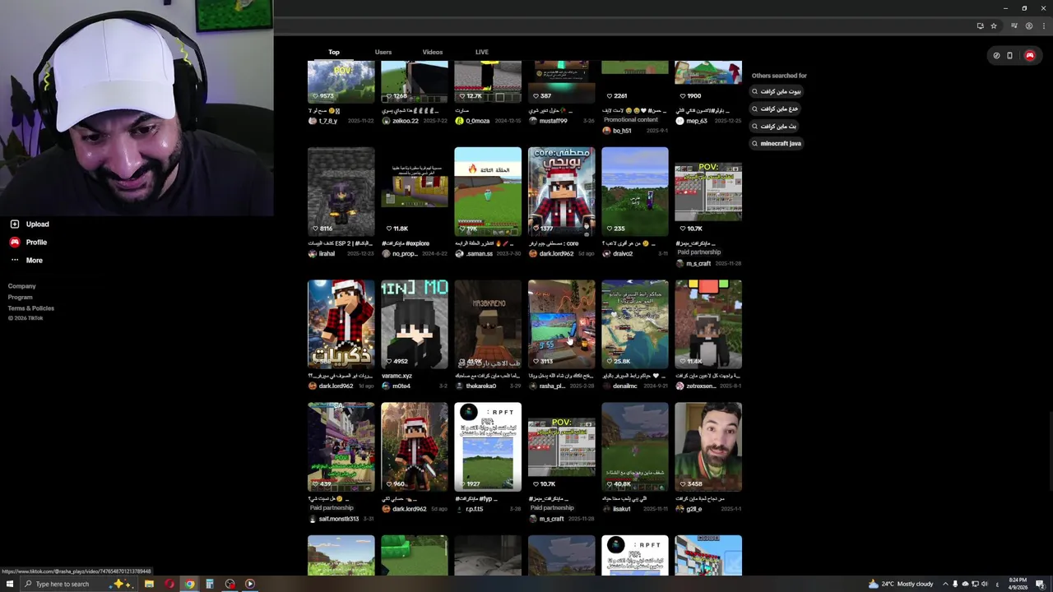Open video thumbnail with 1927 likes
This screenshot has width=1053, height=592.
point(488,446)
